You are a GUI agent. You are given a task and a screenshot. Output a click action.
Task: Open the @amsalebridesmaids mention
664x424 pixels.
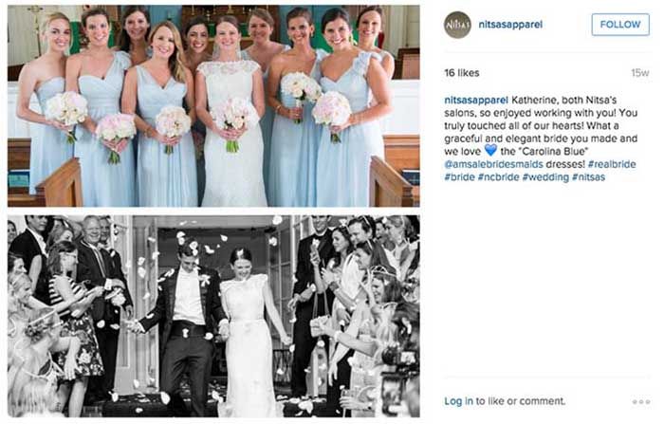tap(494, 164)
